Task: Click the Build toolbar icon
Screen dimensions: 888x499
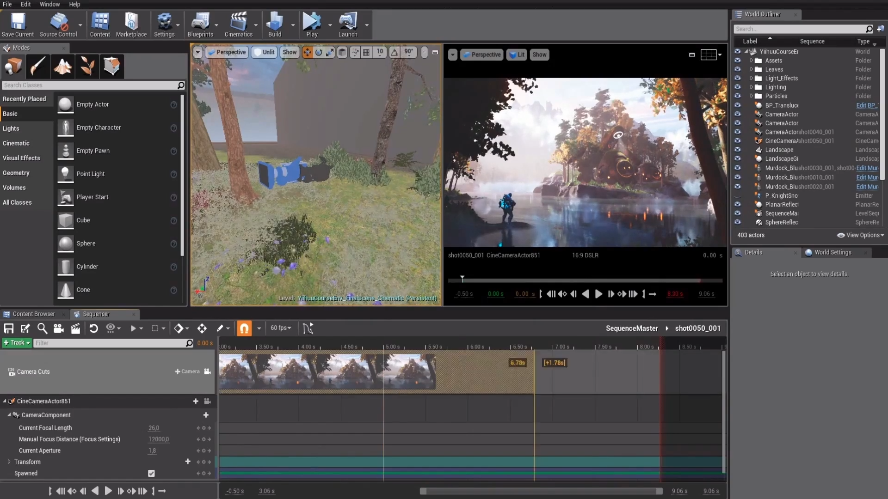Action: click(275, 25)
